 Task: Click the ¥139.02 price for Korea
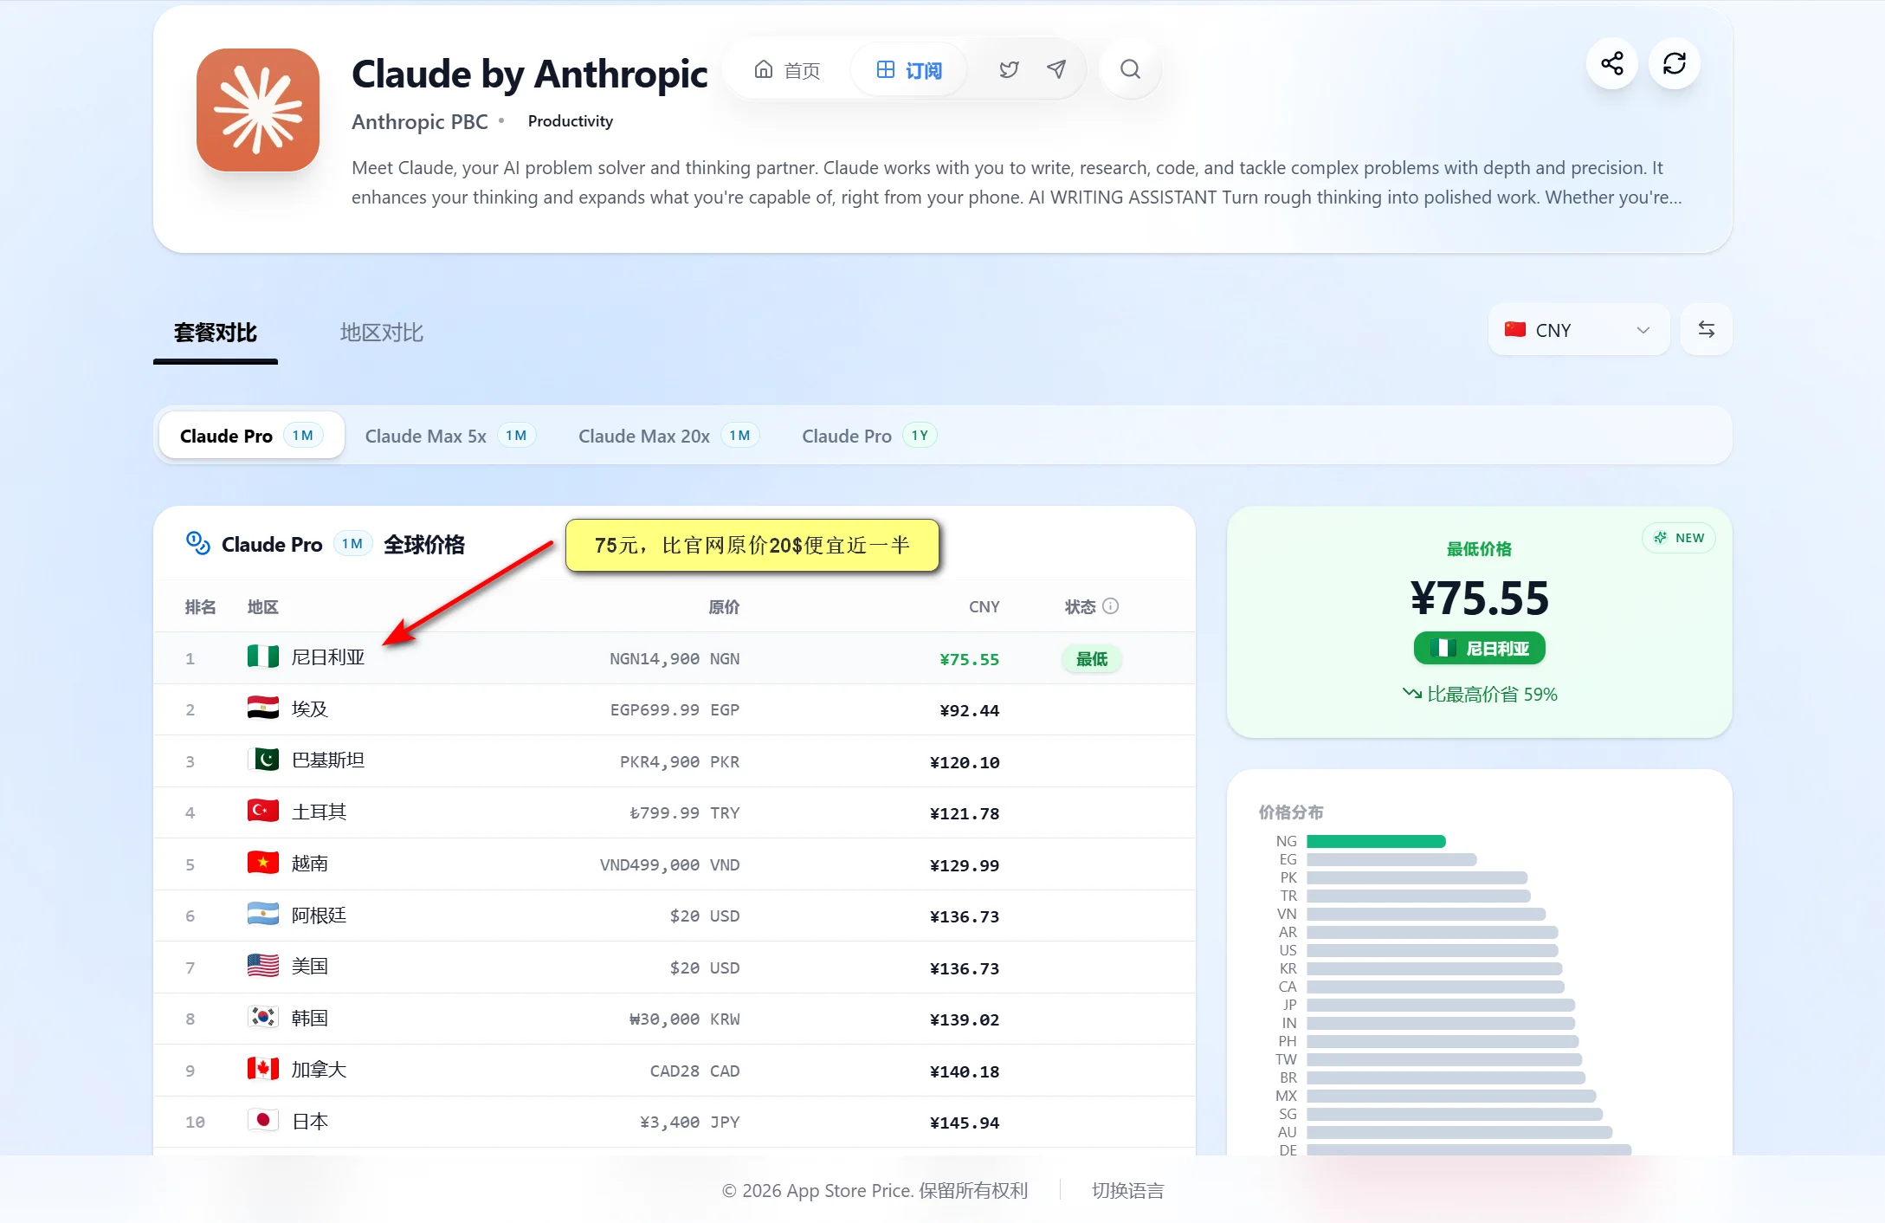pyautogui.click(x=965, y=1019)
